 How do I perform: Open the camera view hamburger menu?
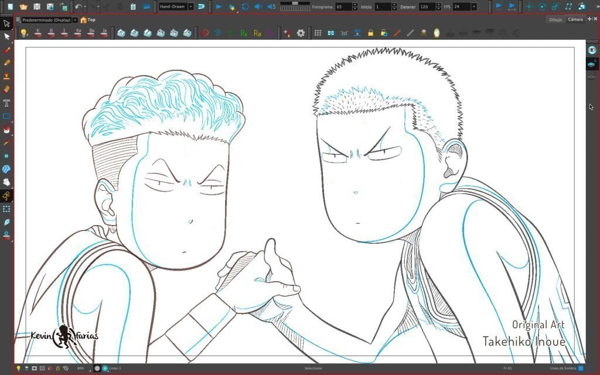(18, 19)
